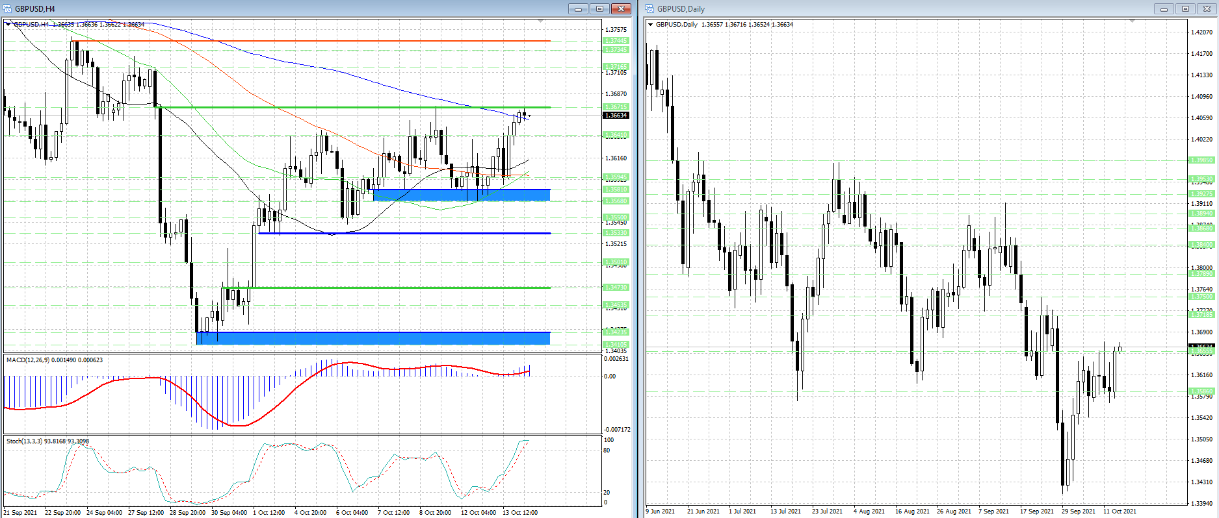Click the green 1.36410 price tag
The height and width of the screenshot is (518, 1219).
coord(616,135)
